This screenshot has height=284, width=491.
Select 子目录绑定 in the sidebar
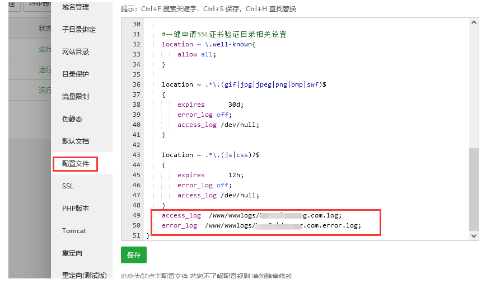(79, 30)
